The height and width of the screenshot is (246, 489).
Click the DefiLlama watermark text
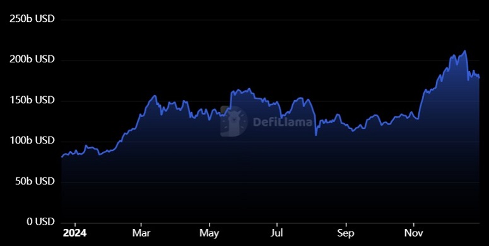[x=283, y=121]
